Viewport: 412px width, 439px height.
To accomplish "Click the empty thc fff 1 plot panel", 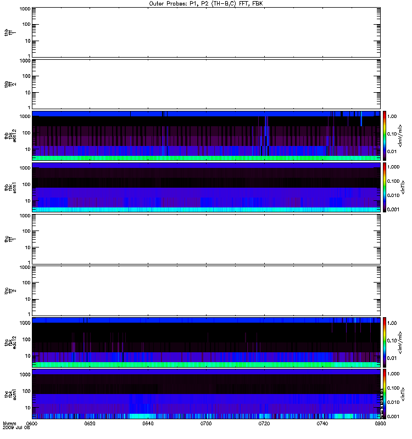I will (207, 239).
